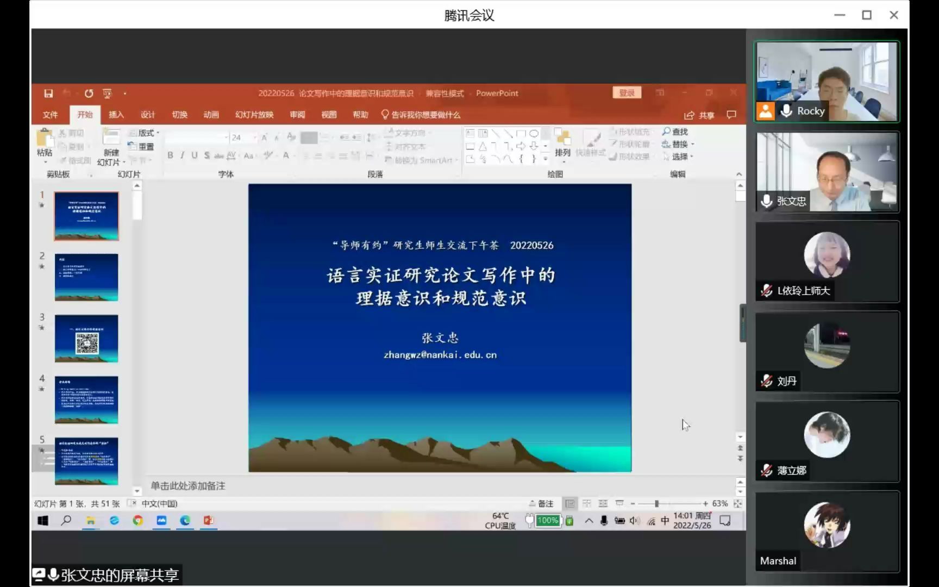The height and width of the screenshot is (587, 939).
Task: Click the 登录 sign-in button
Action: 627,93
